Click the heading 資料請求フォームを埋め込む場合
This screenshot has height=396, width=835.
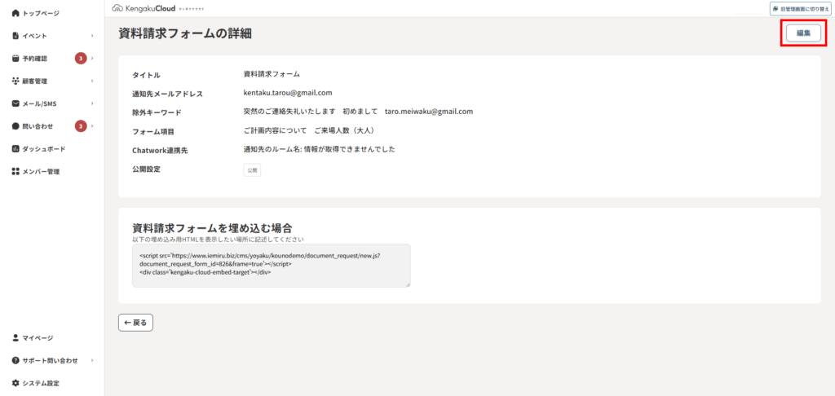[212, 228]
